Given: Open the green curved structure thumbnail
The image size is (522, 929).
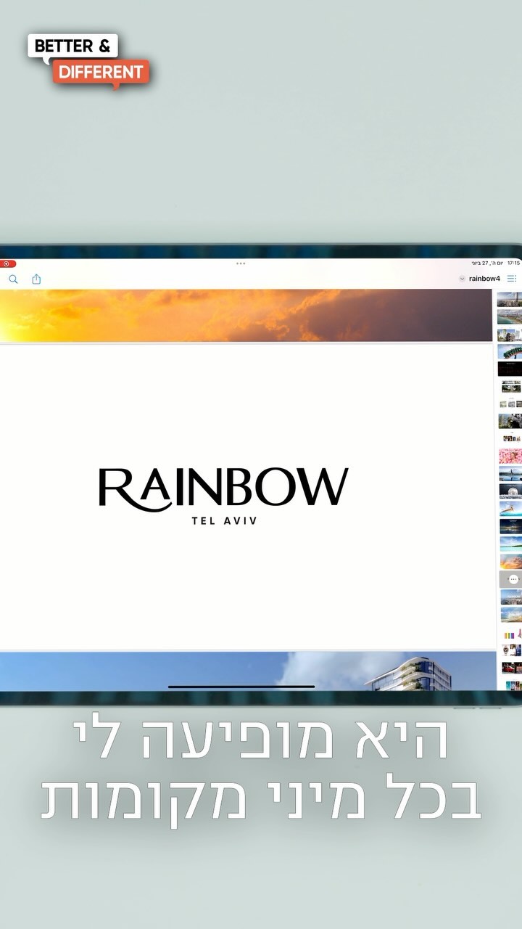Looking at the screenshot, I should click(510, 351).
